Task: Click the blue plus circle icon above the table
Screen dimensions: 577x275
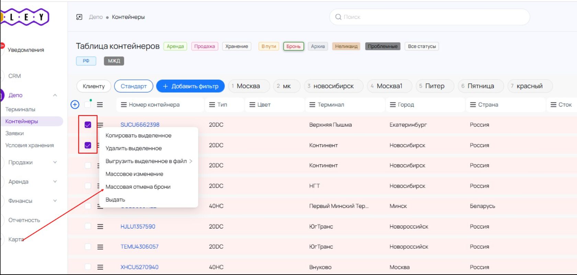Action: pos(75,105)
